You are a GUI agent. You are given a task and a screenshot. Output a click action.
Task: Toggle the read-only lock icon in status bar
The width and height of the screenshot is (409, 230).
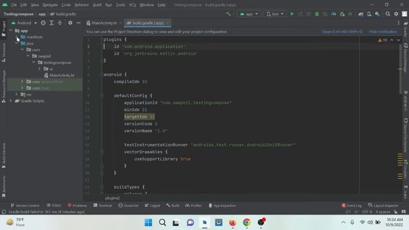tap(396, 211)
